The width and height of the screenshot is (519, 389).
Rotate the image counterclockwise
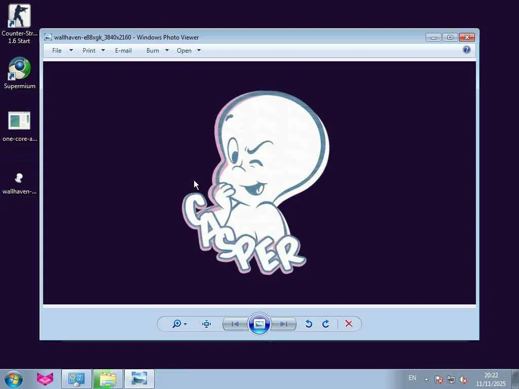[309, 324]
